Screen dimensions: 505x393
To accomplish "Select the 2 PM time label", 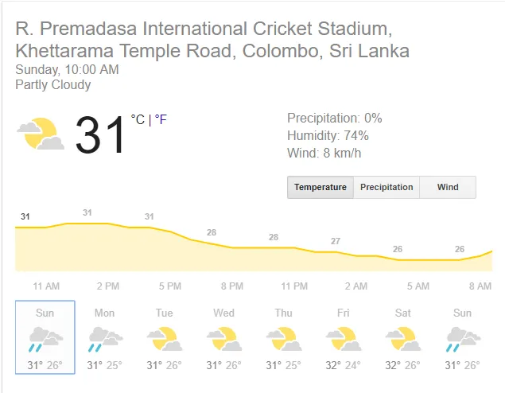I will [x=108, y=286].
